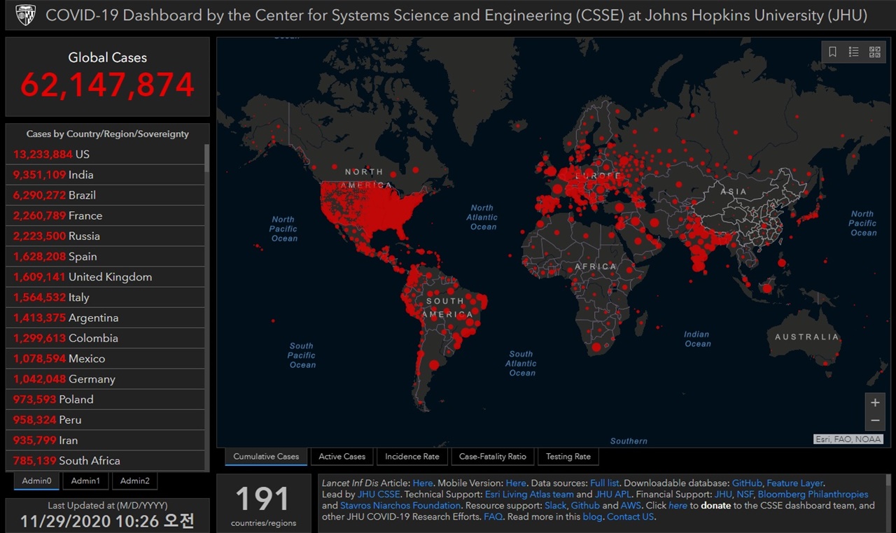Select the Admin0 tab

(36, 481)
